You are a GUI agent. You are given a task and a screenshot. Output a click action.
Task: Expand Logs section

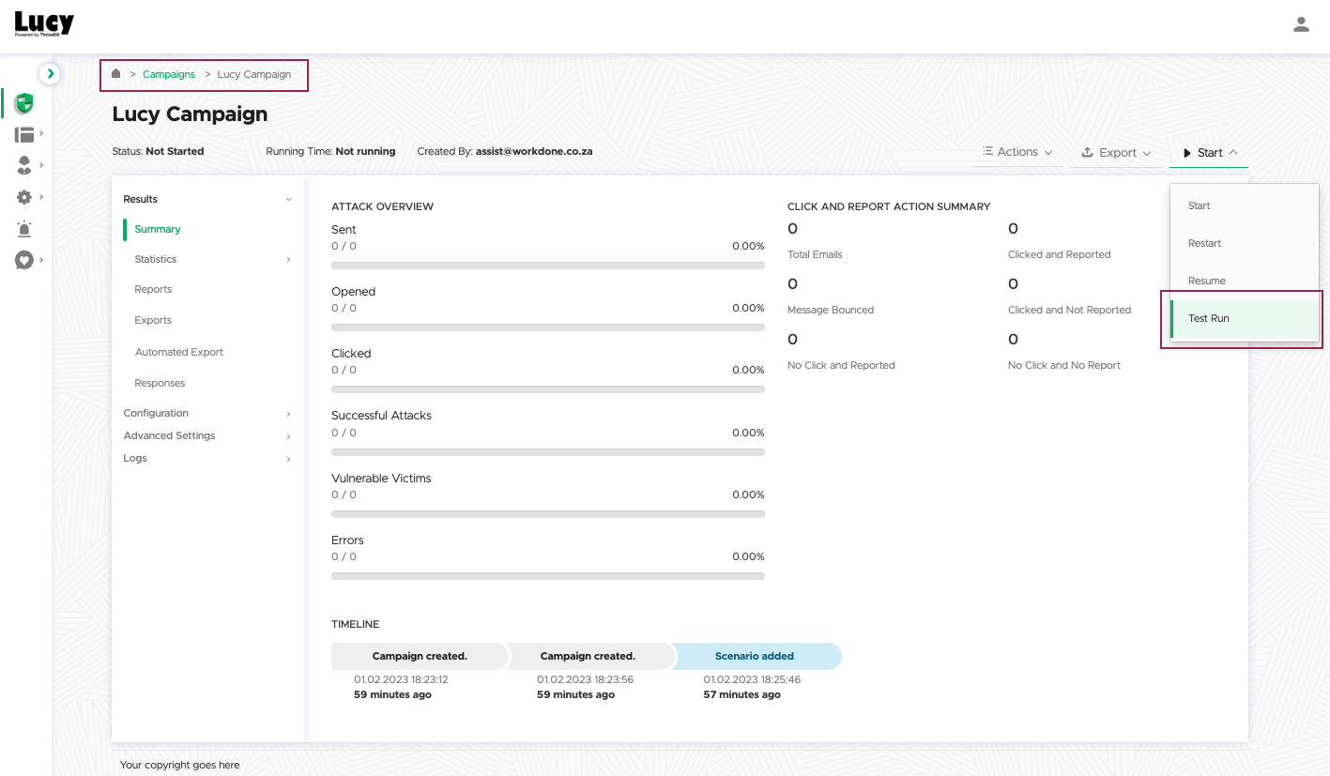click(x=207, y=458)
